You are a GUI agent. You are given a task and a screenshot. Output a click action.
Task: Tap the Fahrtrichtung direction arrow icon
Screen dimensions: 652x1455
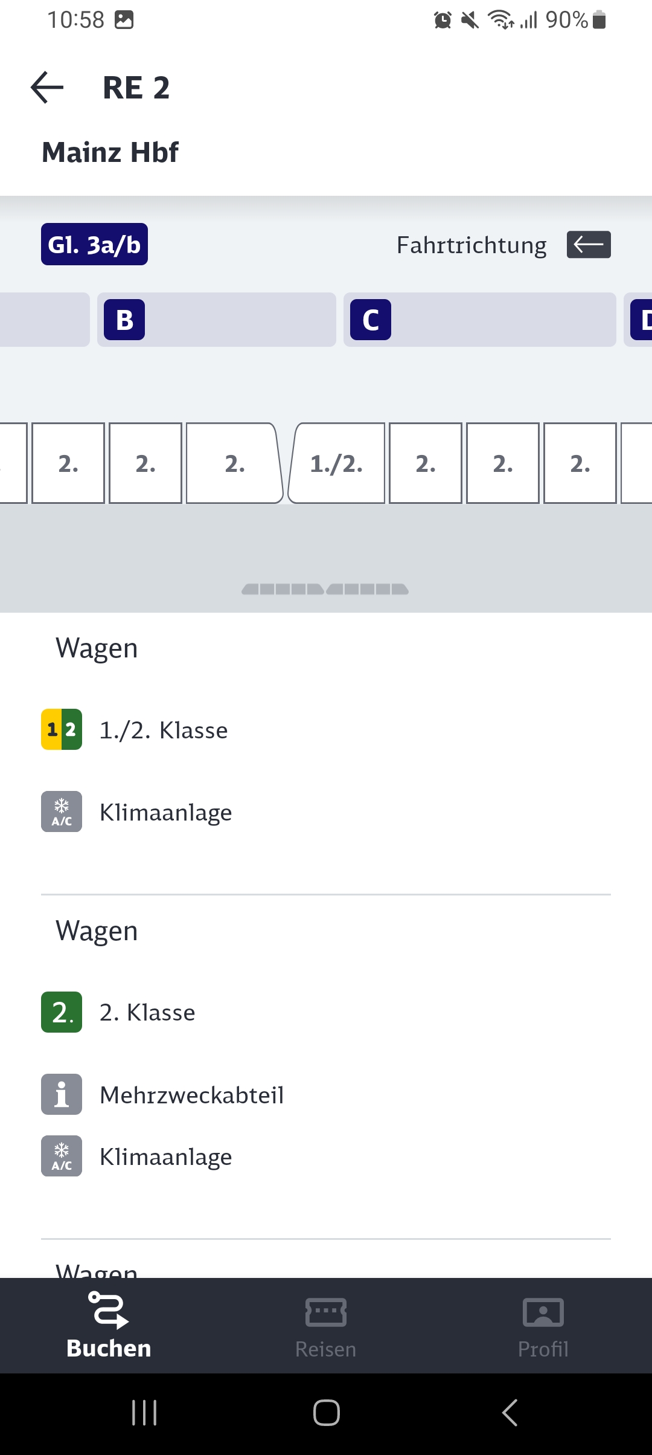tap(589, 245)
